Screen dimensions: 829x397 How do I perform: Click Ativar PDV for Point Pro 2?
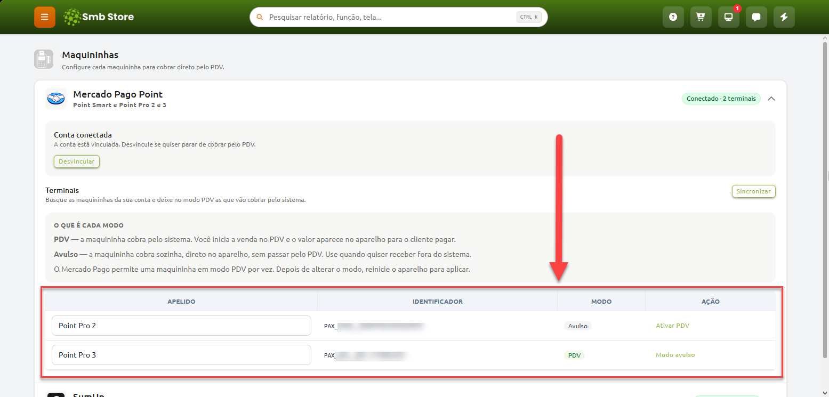672,326
